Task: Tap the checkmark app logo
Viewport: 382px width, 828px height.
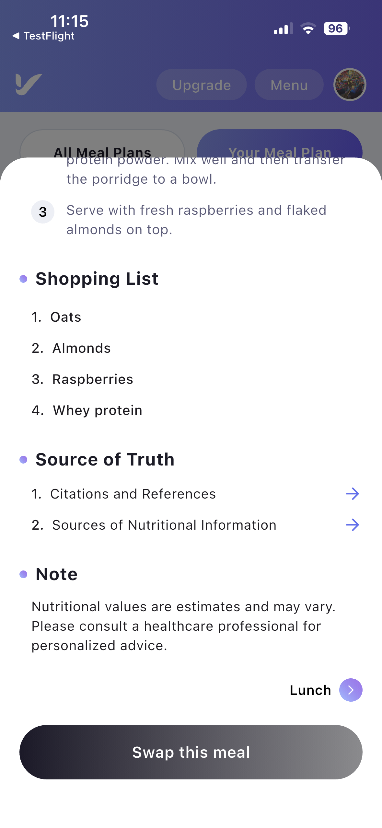Action: coord(29,85)
